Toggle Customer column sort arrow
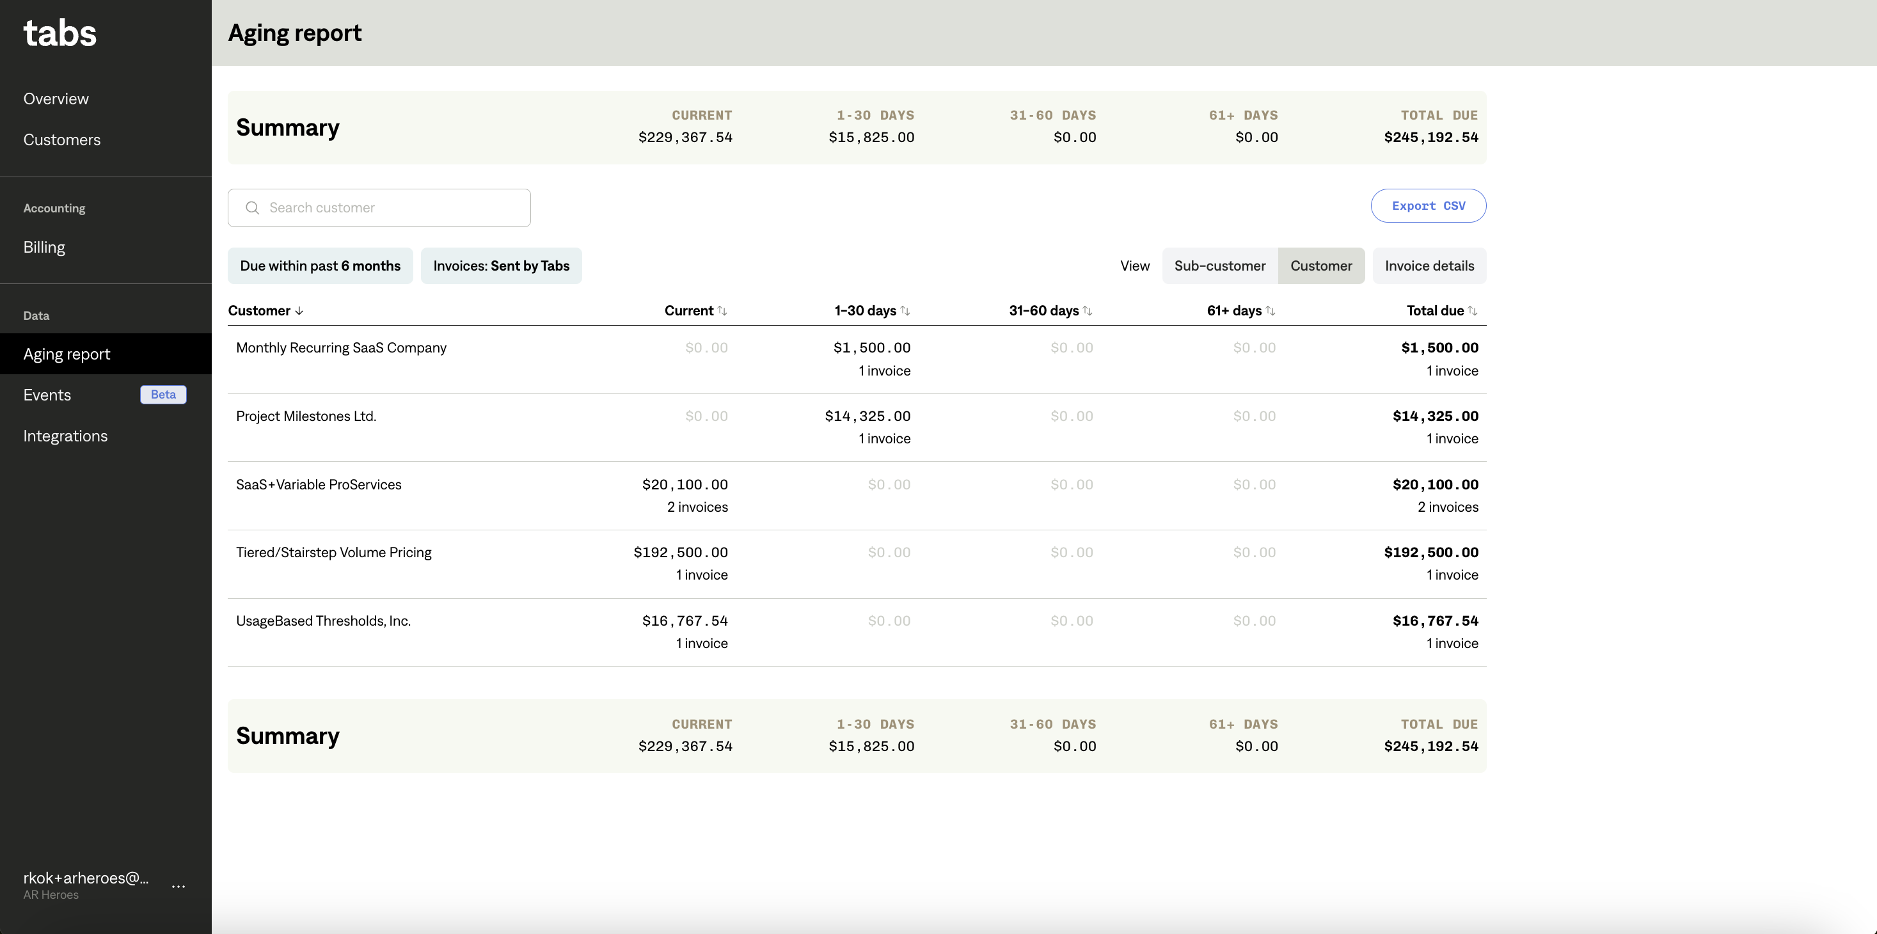The image size is (1877, 934). coord(299,311)
